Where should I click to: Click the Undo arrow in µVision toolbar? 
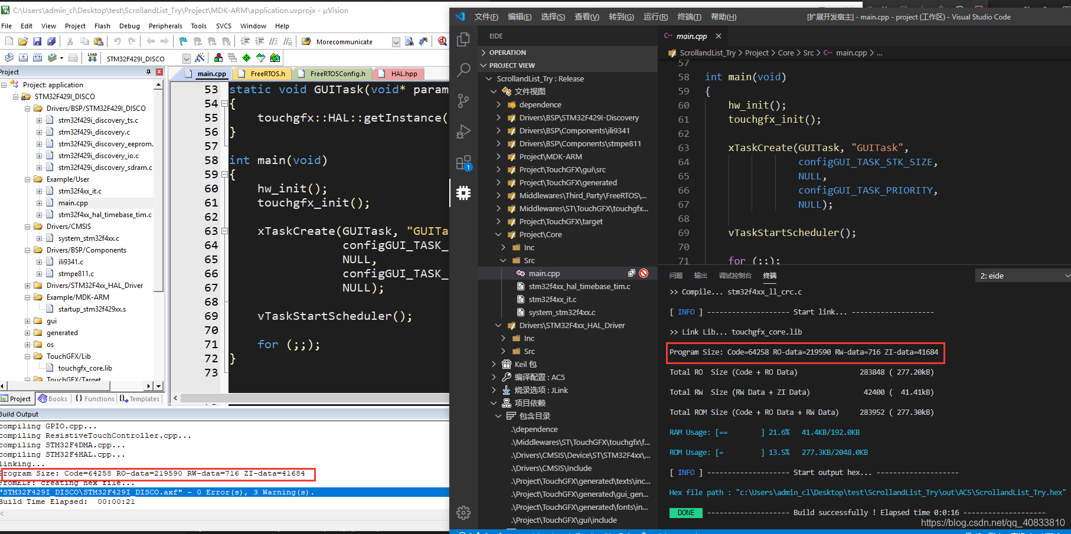click(x=117, y=41)
